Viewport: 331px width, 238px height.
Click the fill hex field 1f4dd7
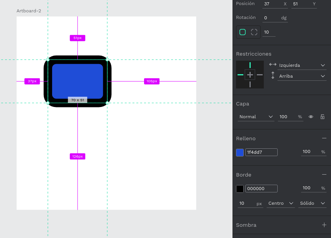pyautogui.click(x=261, y=152)
